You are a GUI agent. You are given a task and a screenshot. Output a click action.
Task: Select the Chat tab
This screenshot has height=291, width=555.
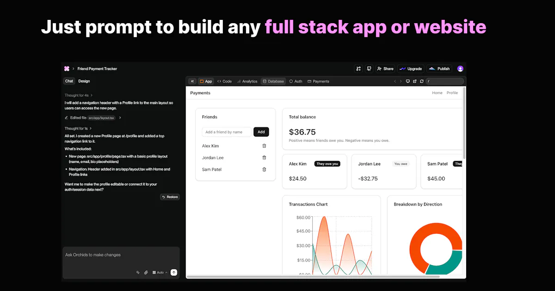(69, 81)
